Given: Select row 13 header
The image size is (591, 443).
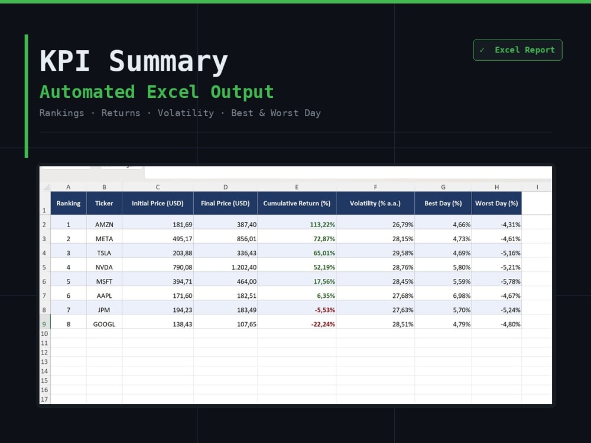Looking at the screenshot, I should pyautogui.click(x=45, y=362).
